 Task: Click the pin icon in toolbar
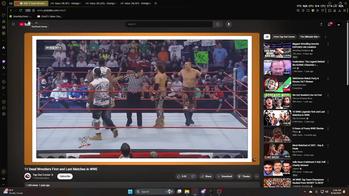(x=303, y=10)
